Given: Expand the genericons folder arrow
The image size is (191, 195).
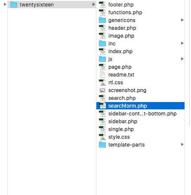Looking at the screenshot, I should [x=182, y=20].
